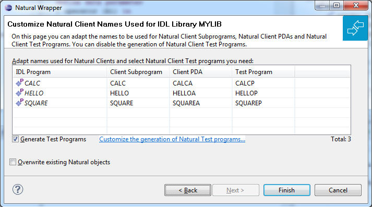
Task: Toggle the Generate Test Programs checkbox
Action: (x=15, y=139)
